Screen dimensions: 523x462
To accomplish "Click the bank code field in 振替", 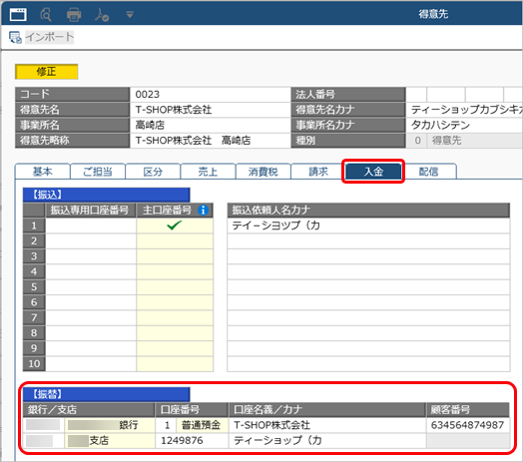I will coord(43,425).
